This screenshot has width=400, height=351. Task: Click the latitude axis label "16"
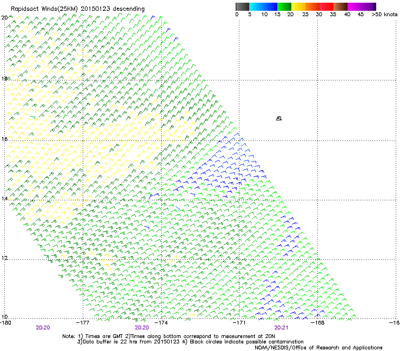[4, 139]
